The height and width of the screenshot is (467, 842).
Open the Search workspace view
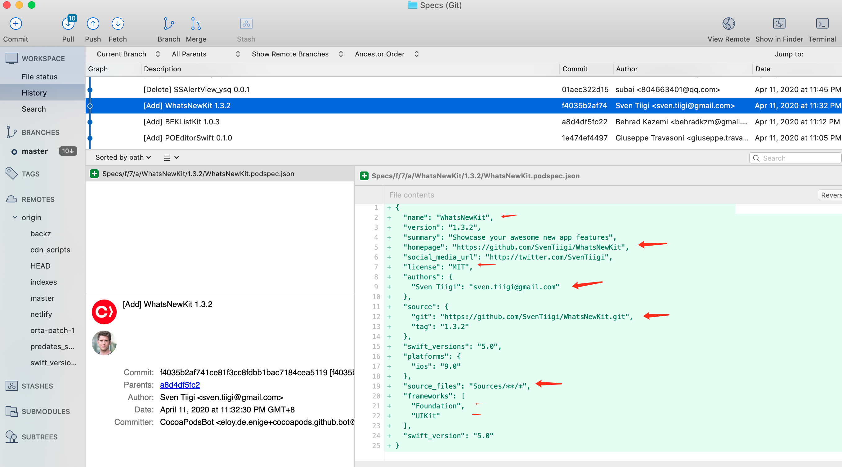pos(34,109)
